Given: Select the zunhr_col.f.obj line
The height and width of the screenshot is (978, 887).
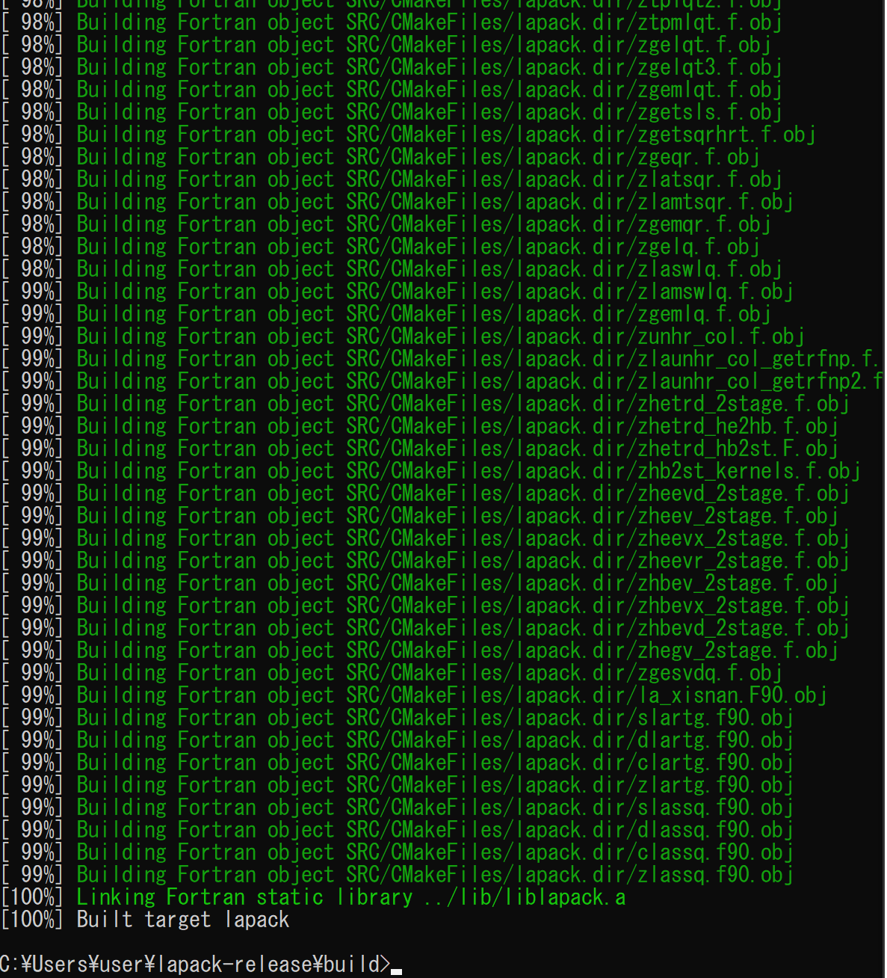Looking at the screenshot, I should coord(403,336).
